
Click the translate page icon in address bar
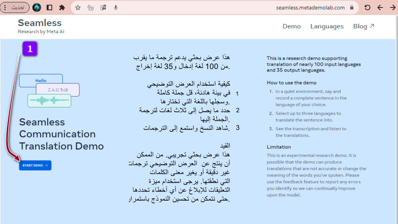tap(103, 7)
